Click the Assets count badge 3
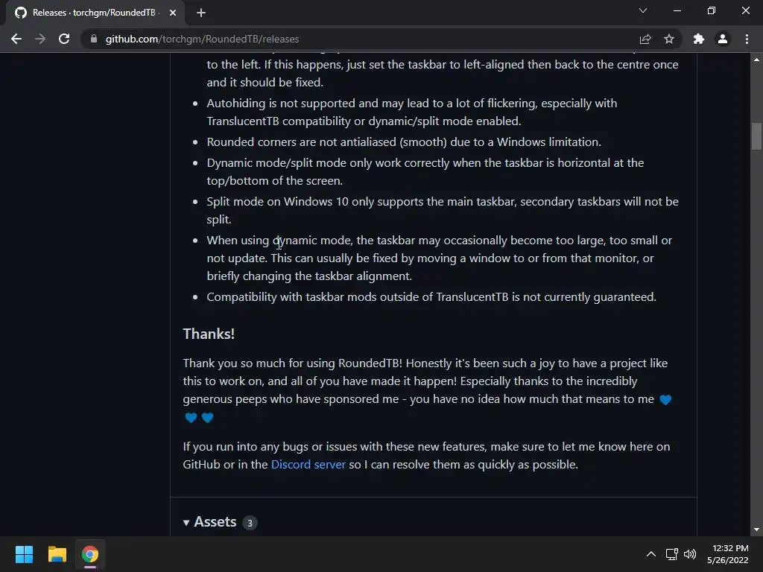 click(x=250, y=523)
